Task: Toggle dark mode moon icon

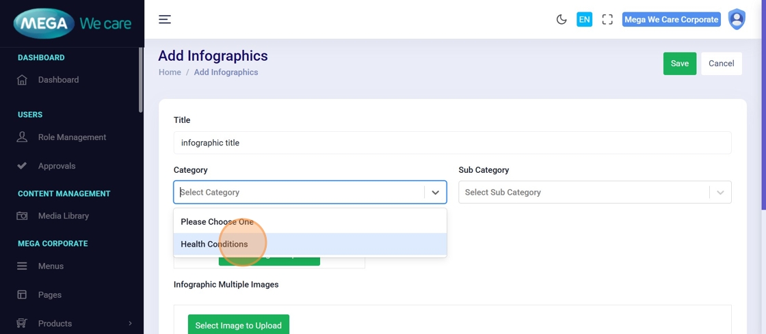Action: coord(562,19)
